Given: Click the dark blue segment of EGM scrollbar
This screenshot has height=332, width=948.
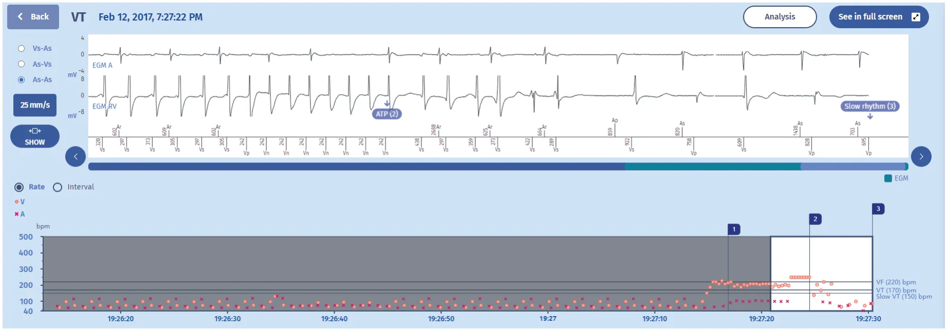Looking at the screenshot, I should [x=356, y=167].
